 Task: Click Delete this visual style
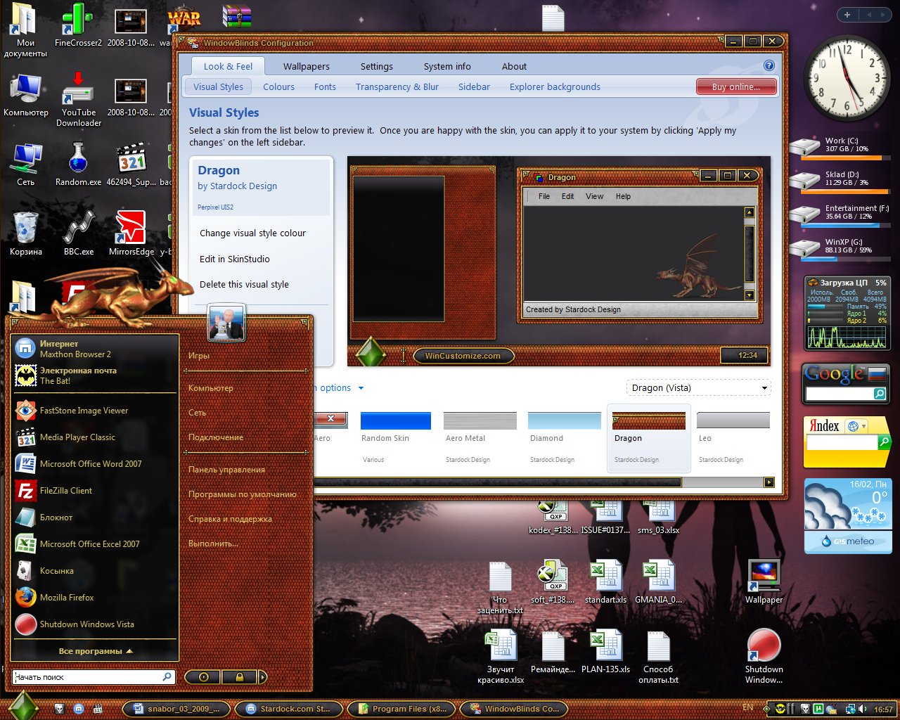244,284
